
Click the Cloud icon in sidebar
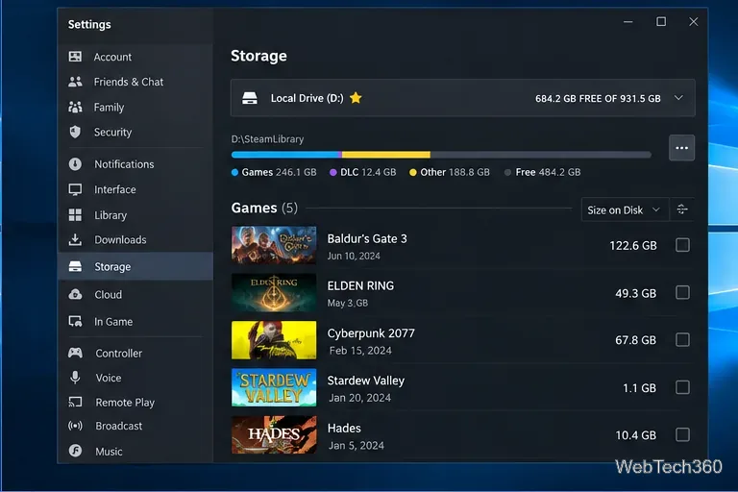click(75, 294)
